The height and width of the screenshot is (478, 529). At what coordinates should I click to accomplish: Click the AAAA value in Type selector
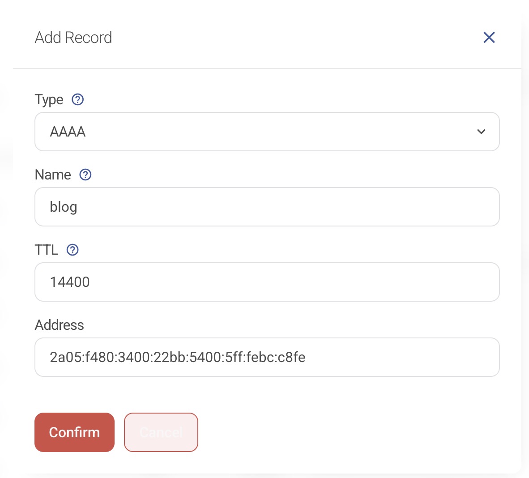tap(68, 132)
